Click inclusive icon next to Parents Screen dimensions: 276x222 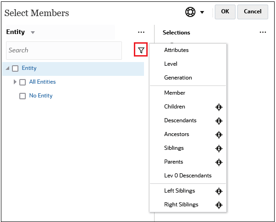pyautogui.click(x=219, y=162)
